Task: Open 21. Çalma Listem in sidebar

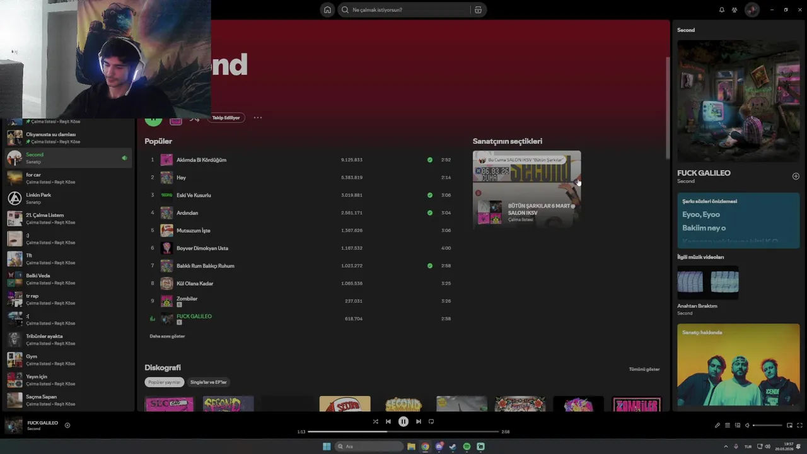Action: (68, 218)
